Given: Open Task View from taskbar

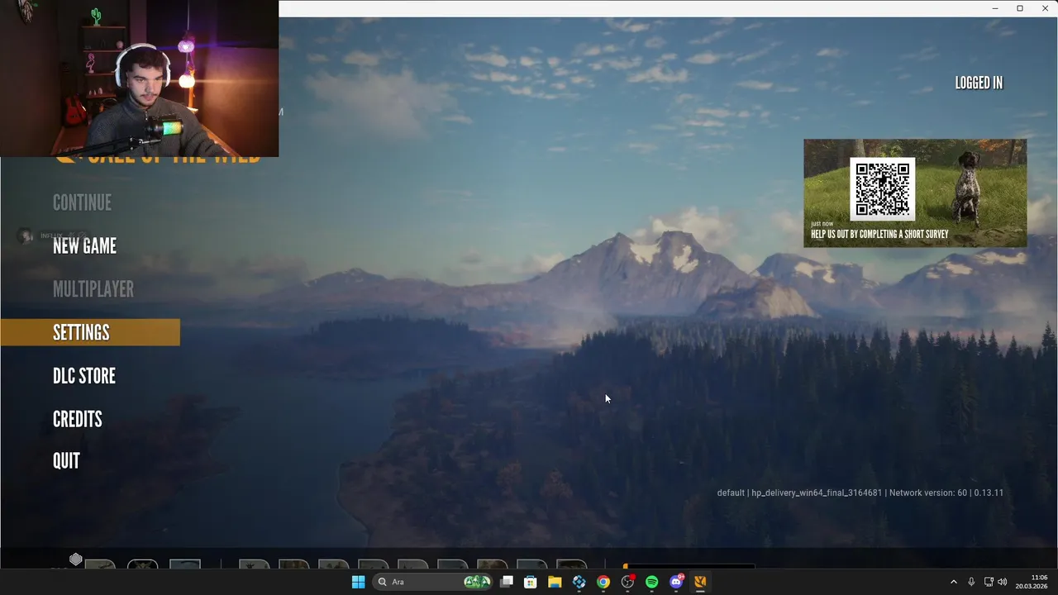Looking at the screenshot, I should [507, 582].
